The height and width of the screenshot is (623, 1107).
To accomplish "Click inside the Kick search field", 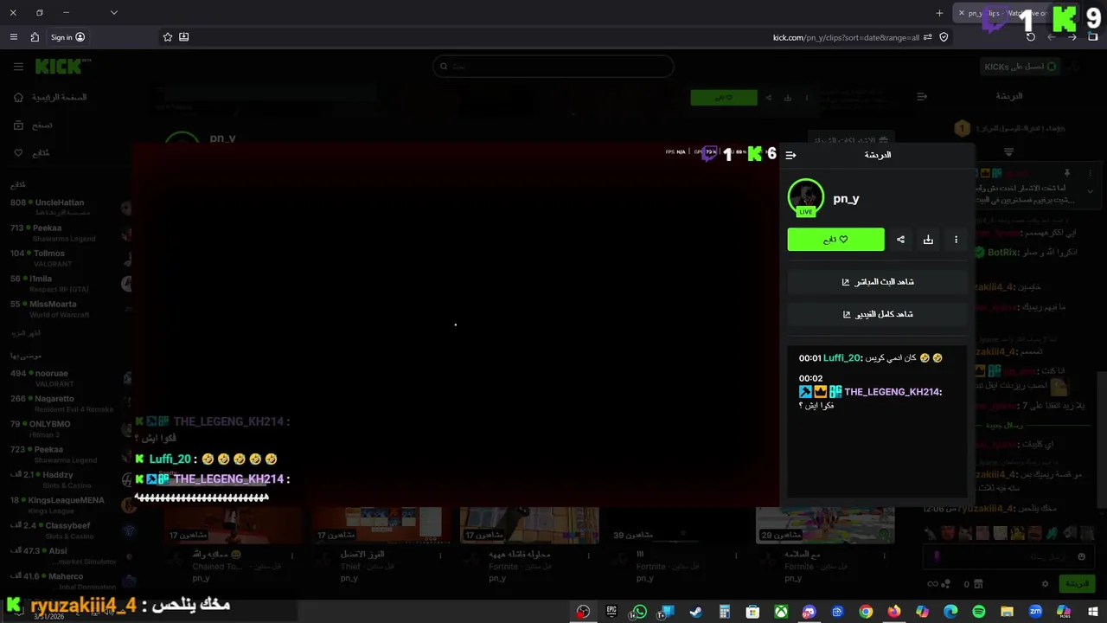I will point(553,66).
